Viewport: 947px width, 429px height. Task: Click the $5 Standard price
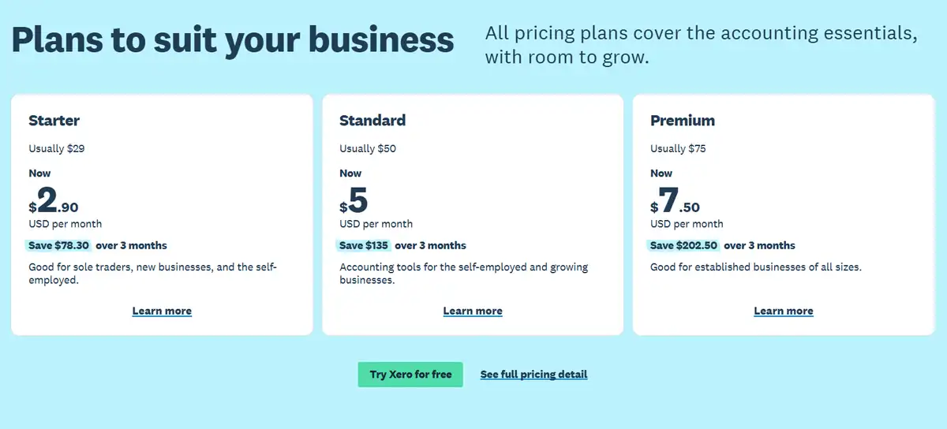355,203
